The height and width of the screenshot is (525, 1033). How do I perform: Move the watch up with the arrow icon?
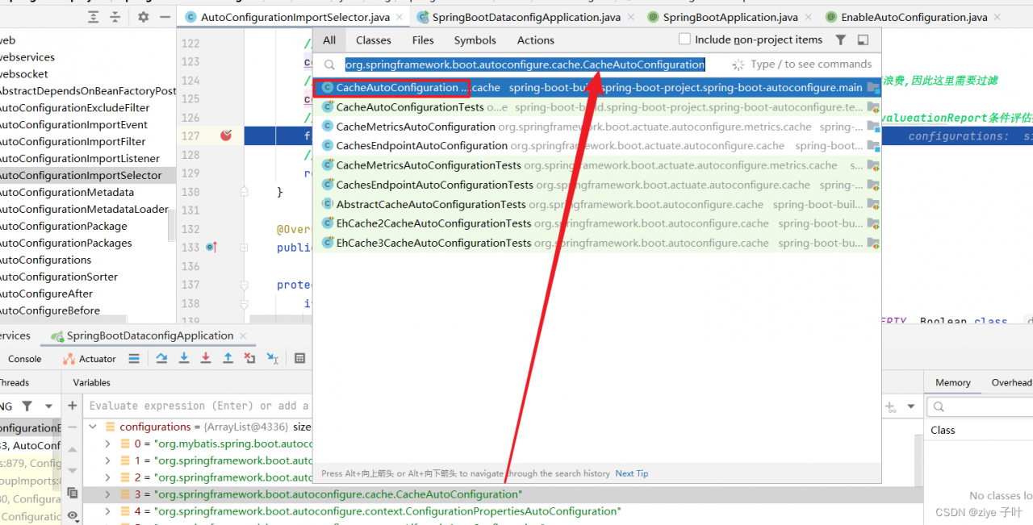click(x=73, y=448)
